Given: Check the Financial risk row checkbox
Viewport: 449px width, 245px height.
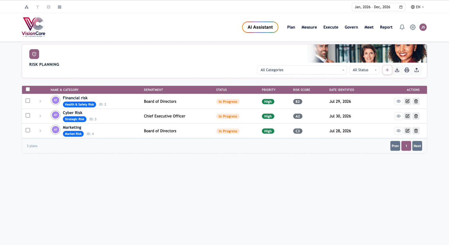Looking at the screenshot, I should point(28,101).
